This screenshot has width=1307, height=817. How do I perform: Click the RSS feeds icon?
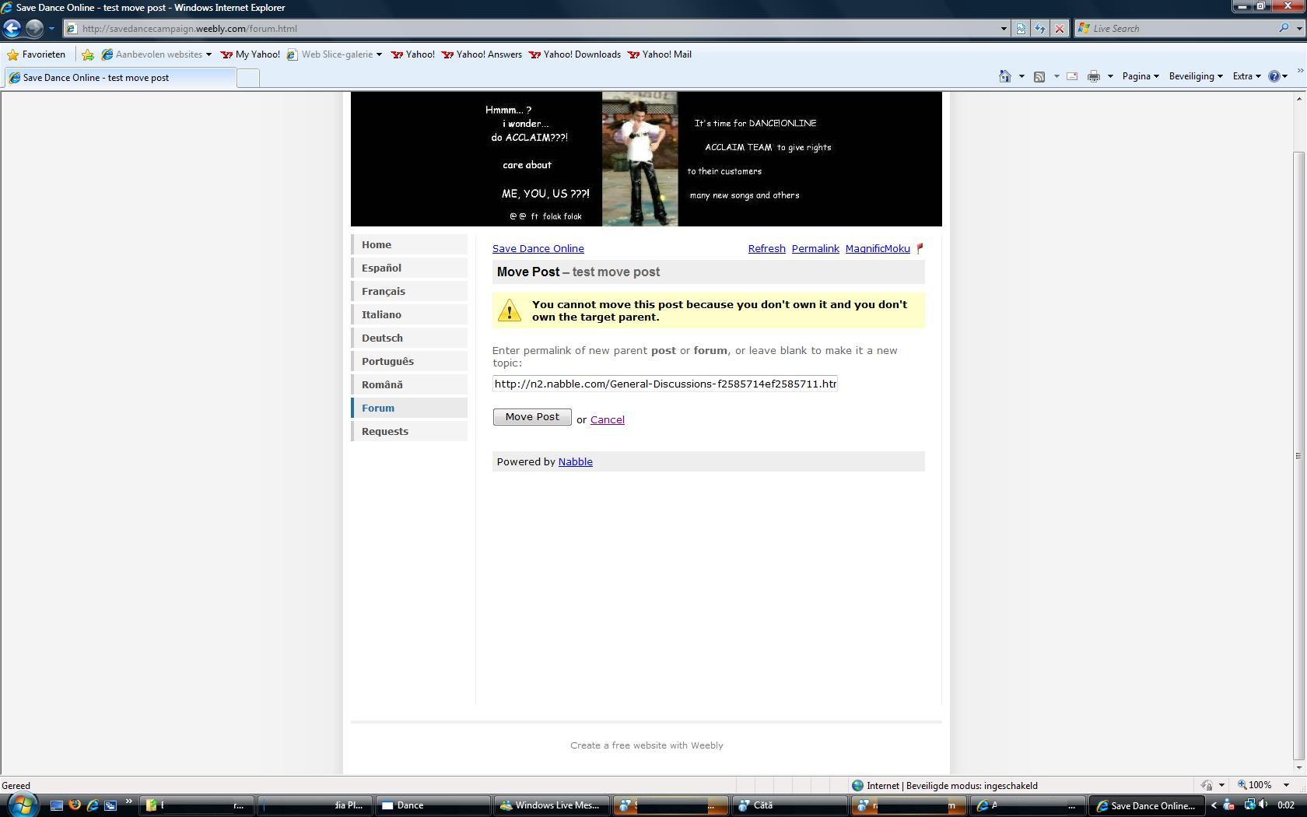(x=1039, y=76)
